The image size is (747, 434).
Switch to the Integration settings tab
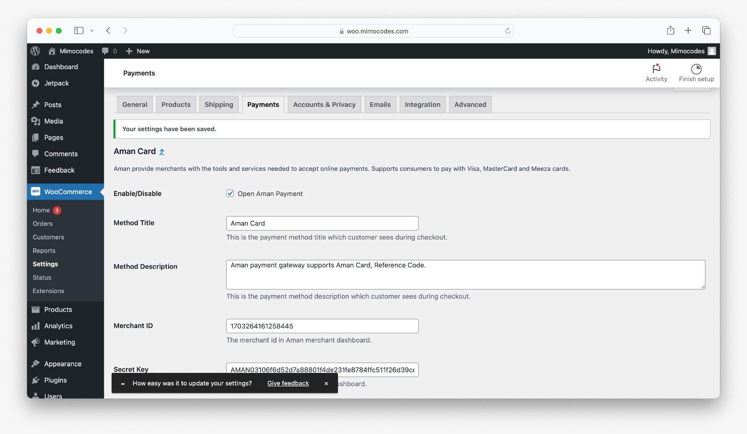[x=423, y=105]
